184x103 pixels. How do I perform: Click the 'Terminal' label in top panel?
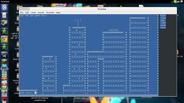(x=5, y=1)
